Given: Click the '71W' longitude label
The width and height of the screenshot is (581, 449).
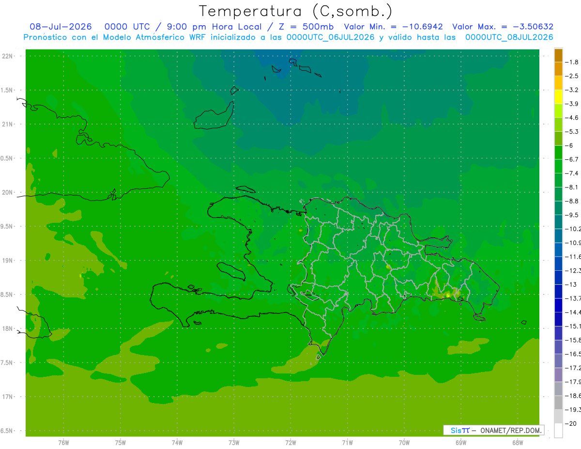Looking at the screenshot, I should coord(347,442).
